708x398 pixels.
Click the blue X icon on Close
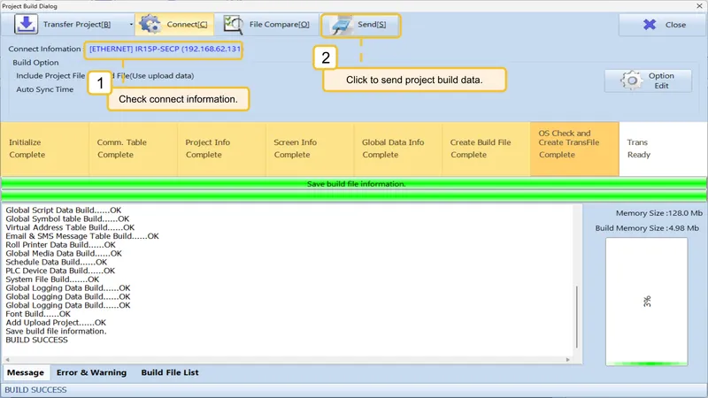[x=650, y=25]
